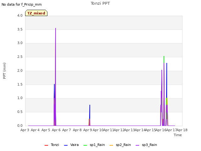Screen dimensions: 201x151
Task: Click the Tonzi red legend swatch
Action: click(46, 145)
